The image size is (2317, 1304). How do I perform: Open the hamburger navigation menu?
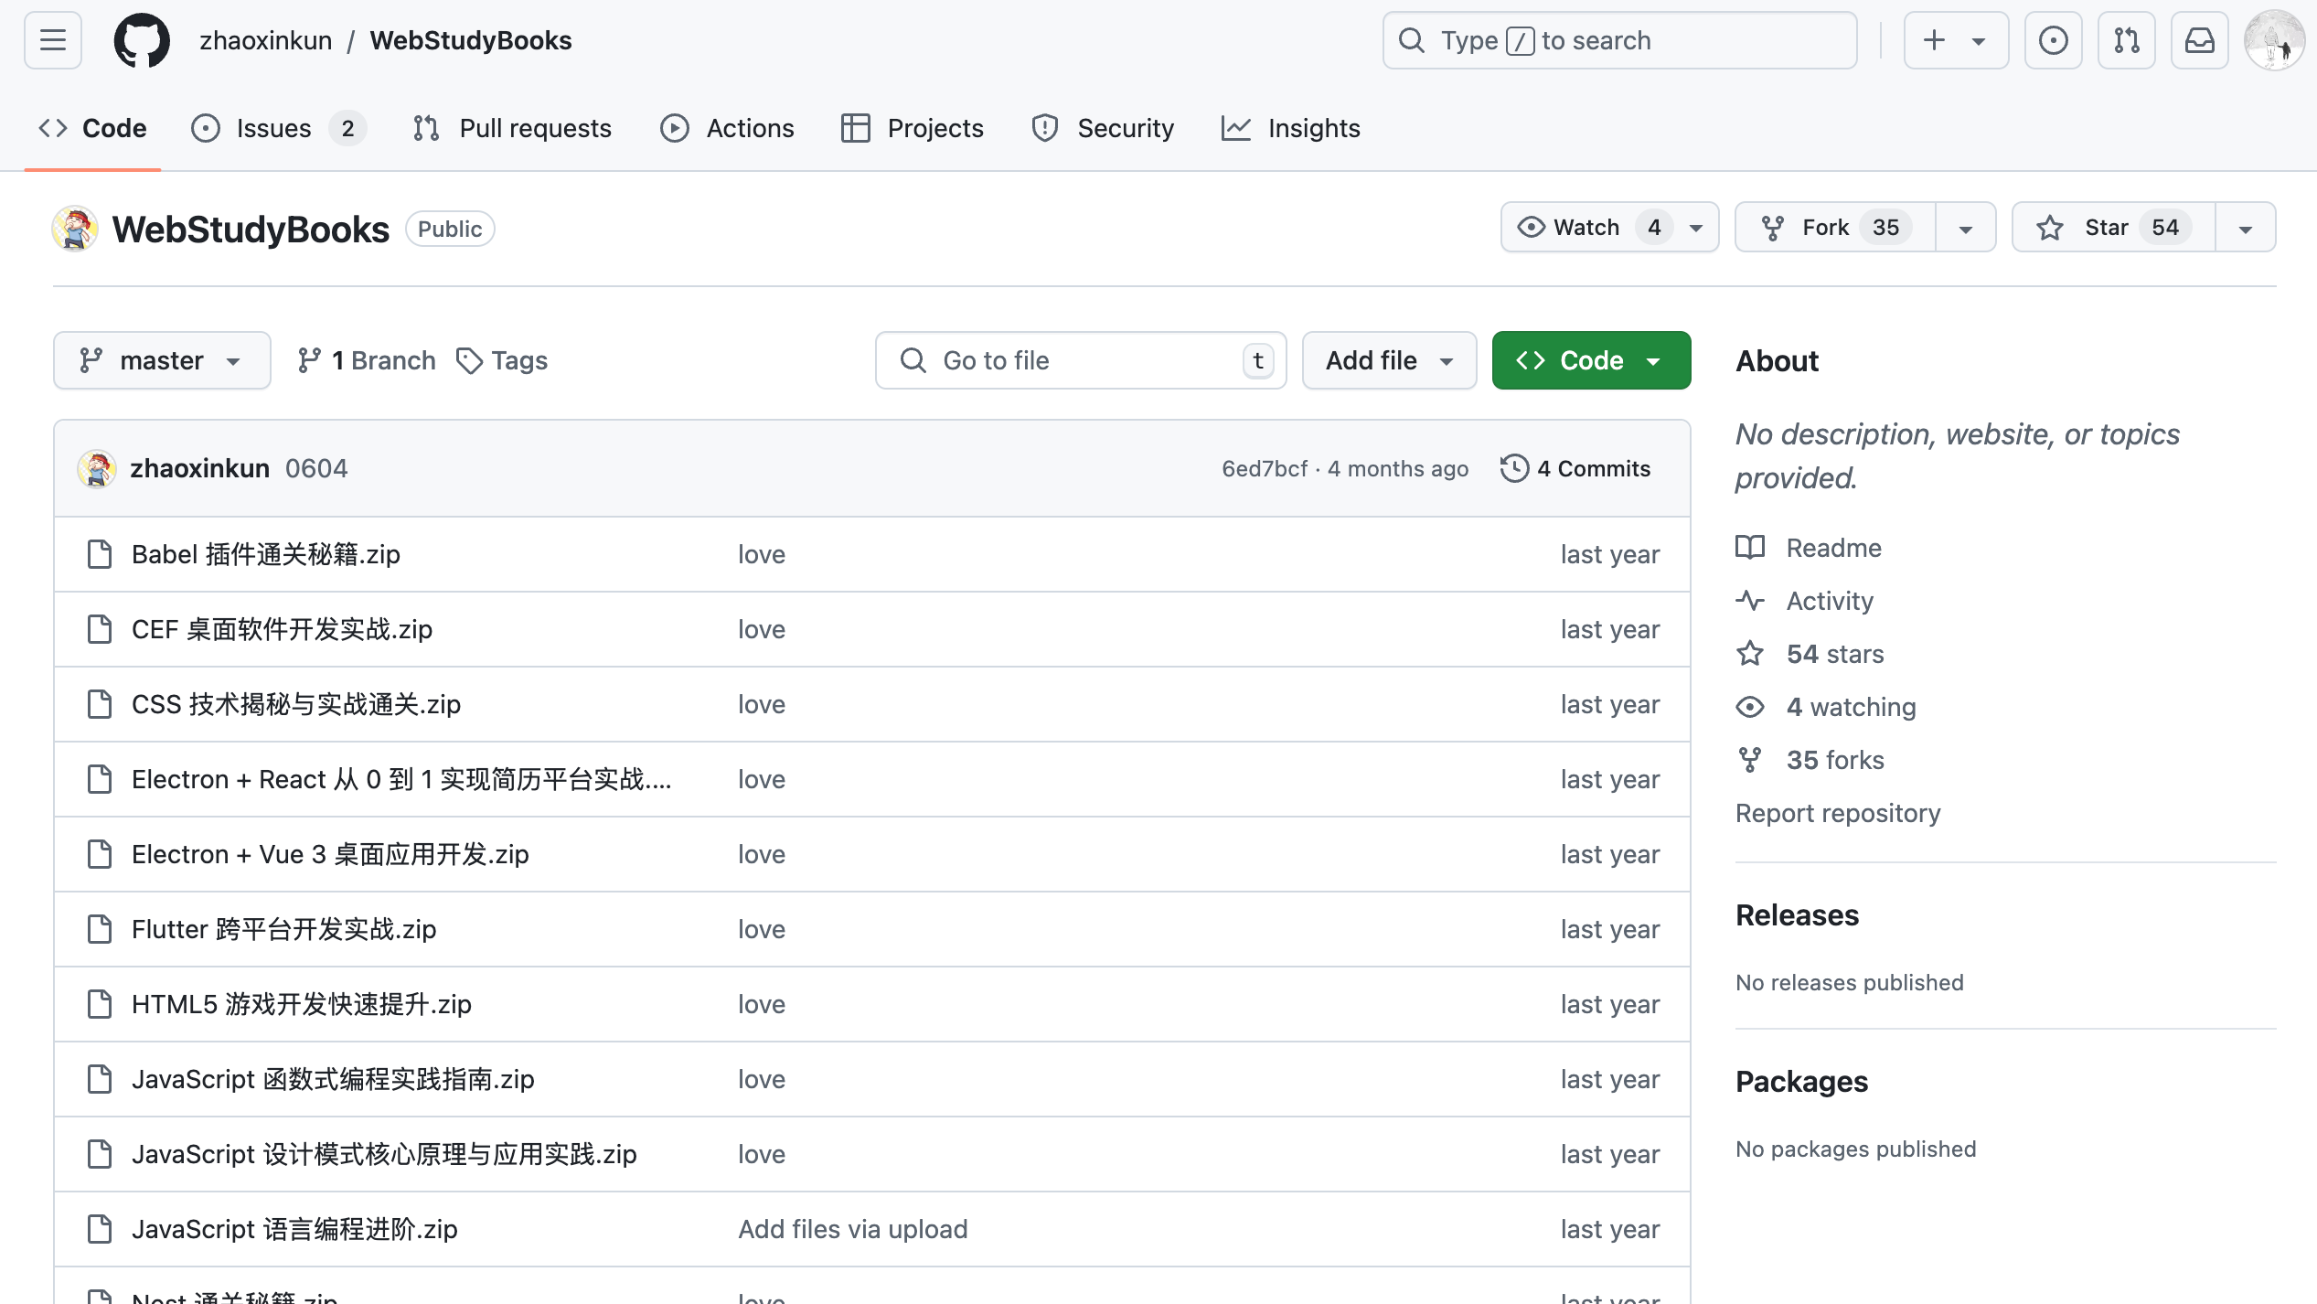53,40
